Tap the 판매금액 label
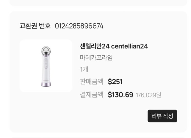191x138 pixels. pyautogui.click(x=92, y=82)
